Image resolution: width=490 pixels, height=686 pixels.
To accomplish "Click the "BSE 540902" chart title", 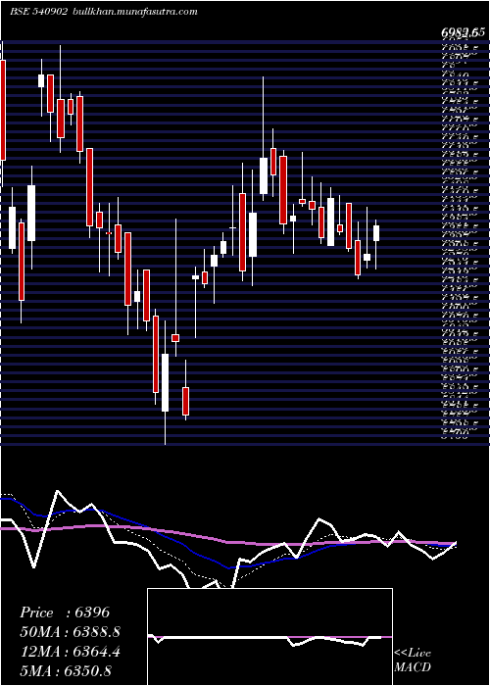I will click(x=38, y=12).
